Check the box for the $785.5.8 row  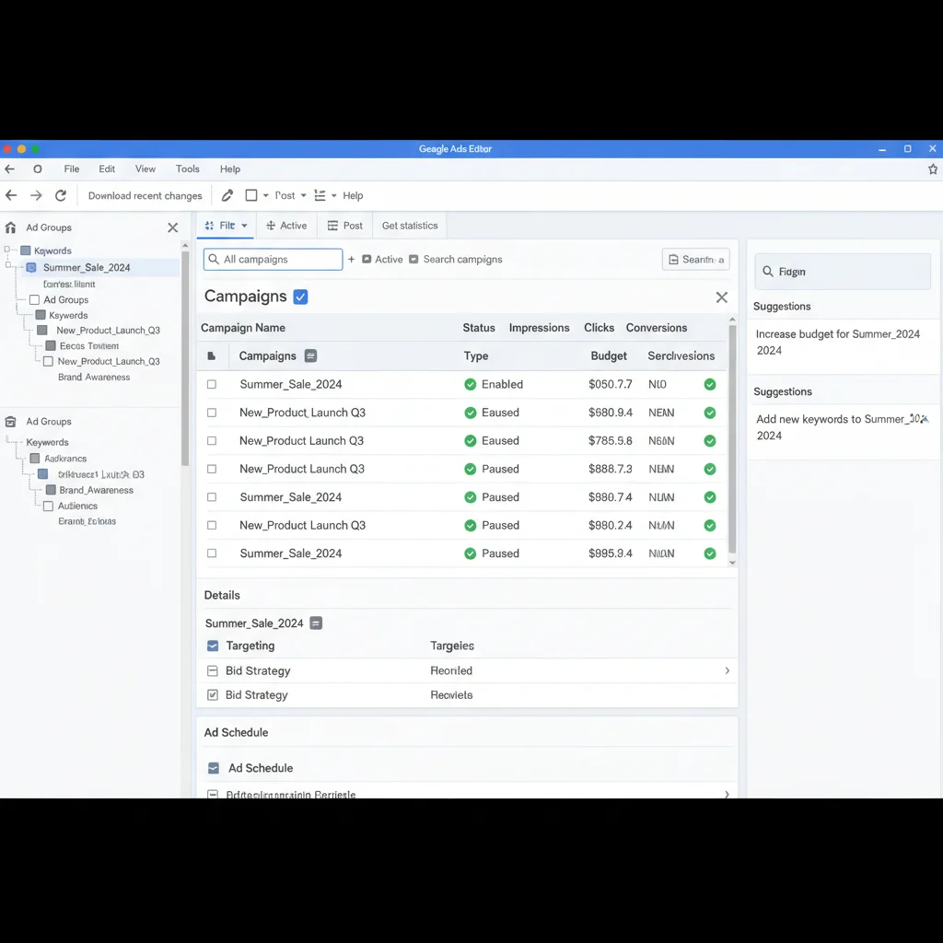pyautogui.click(x=212, y=441)
